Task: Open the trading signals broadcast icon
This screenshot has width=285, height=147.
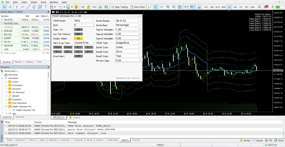Action: (x=94, y=7)
